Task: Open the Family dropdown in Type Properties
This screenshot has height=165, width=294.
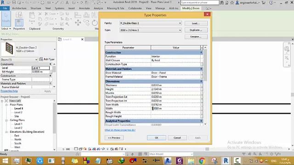Action: pos(180,23)
